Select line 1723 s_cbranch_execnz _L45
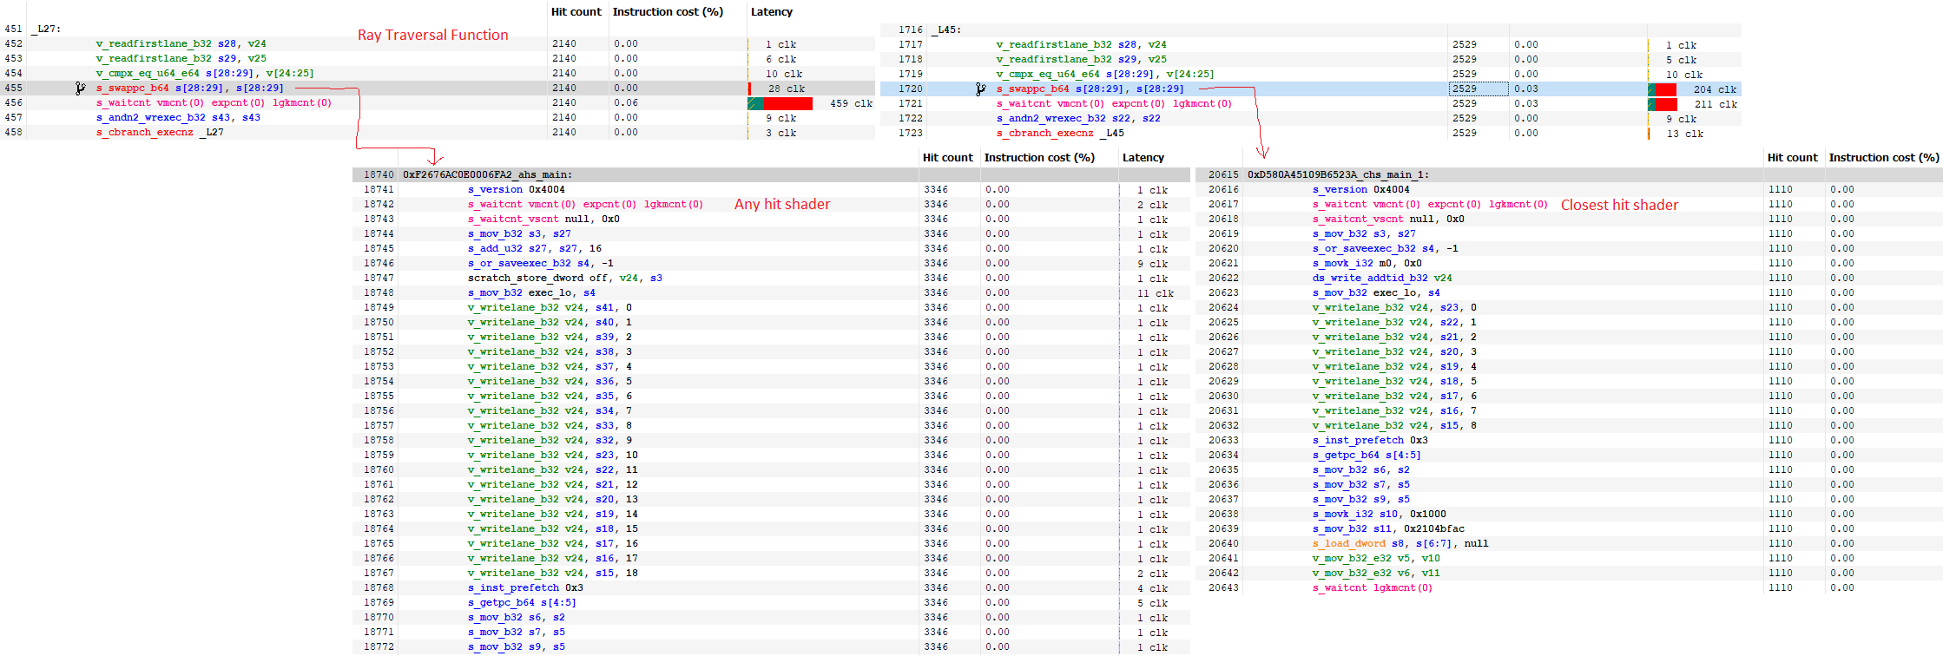The image size is (1943, 656). (1060, 133)
